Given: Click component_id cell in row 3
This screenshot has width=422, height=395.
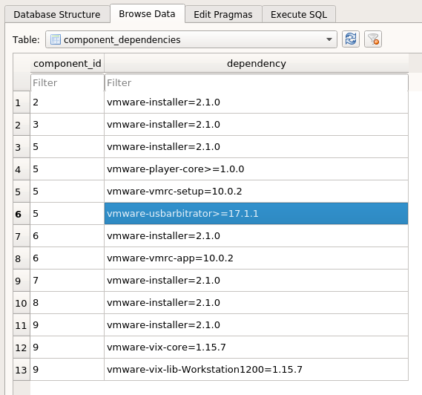Looking at the screenshot, I should [67, 147].
